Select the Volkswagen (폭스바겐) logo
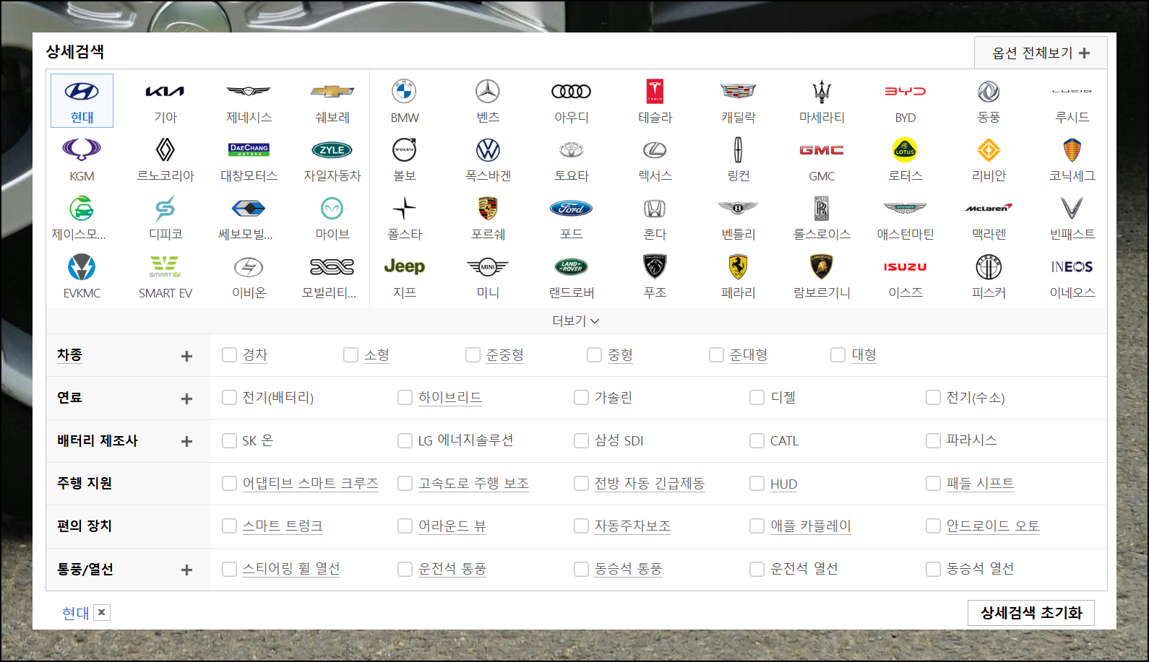 (488, 150)
